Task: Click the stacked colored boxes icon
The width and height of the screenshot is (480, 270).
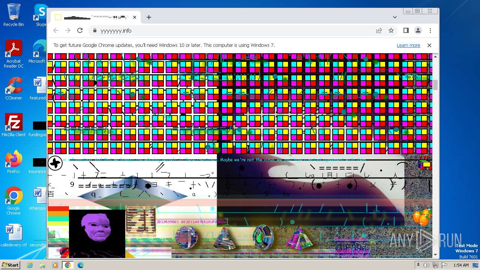Action: (424, 164)
